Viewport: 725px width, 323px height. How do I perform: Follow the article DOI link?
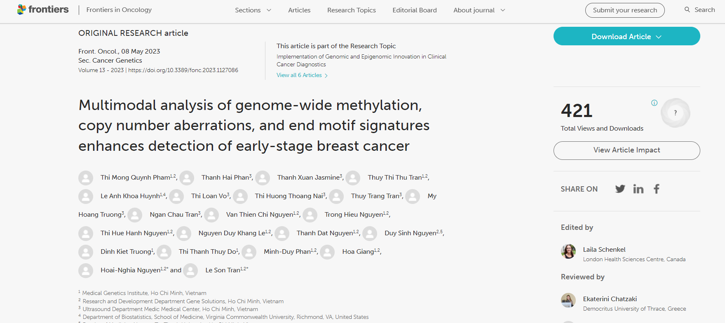(x=183, y=70)
